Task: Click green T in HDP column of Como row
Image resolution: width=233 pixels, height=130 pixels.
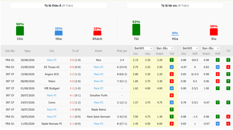Action: pos(218,102)
